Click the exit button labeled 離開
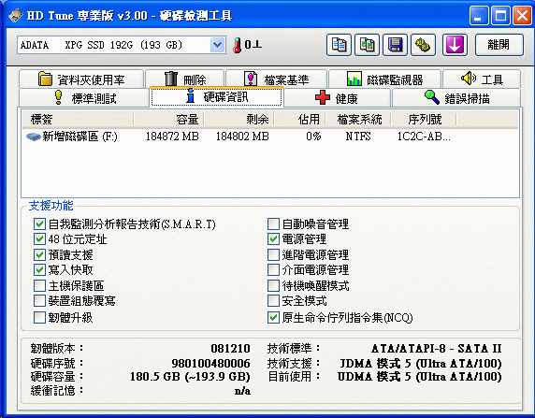Viewport: 535px width, 418px height. click(x=499, y=45)
